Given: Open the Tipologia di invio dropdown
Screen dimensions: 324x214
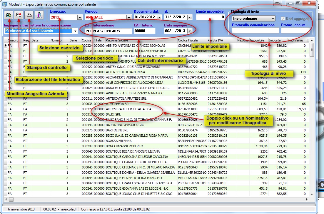Looking at the screenshot, I should [x=272, y=19].
